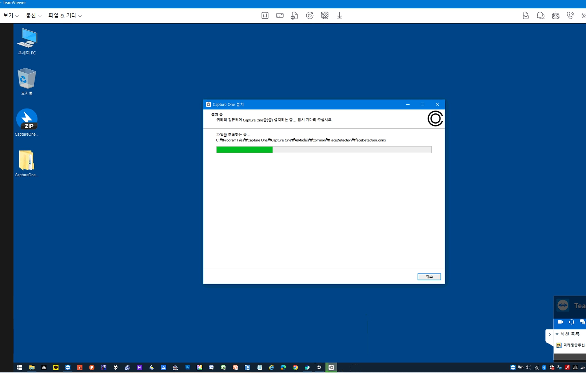Screen dimensions: 586x373
Task: Open Internet Explorer from the taskbar
Action: (x=271, y=368)
